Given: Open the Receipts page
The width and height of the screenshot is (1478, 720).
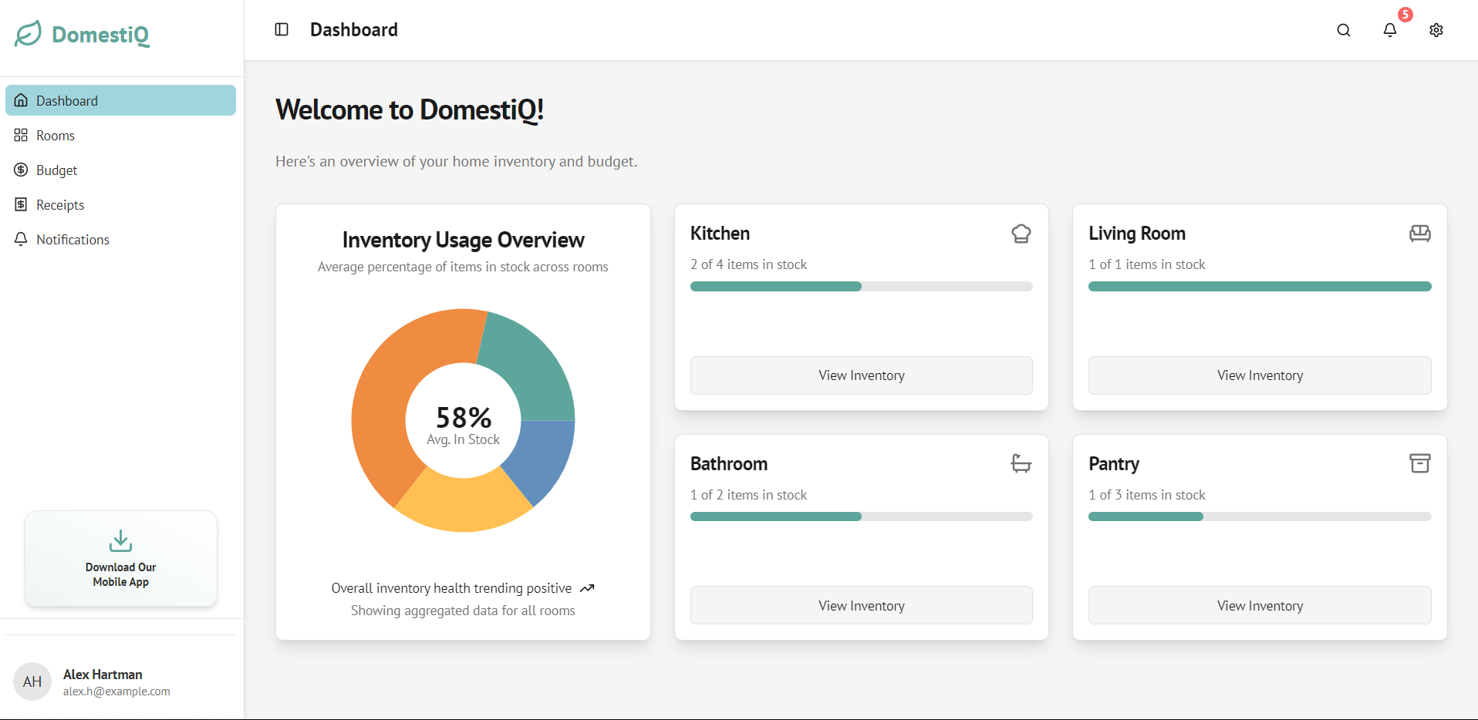Looking at the screenshot, I should (120, 204).
